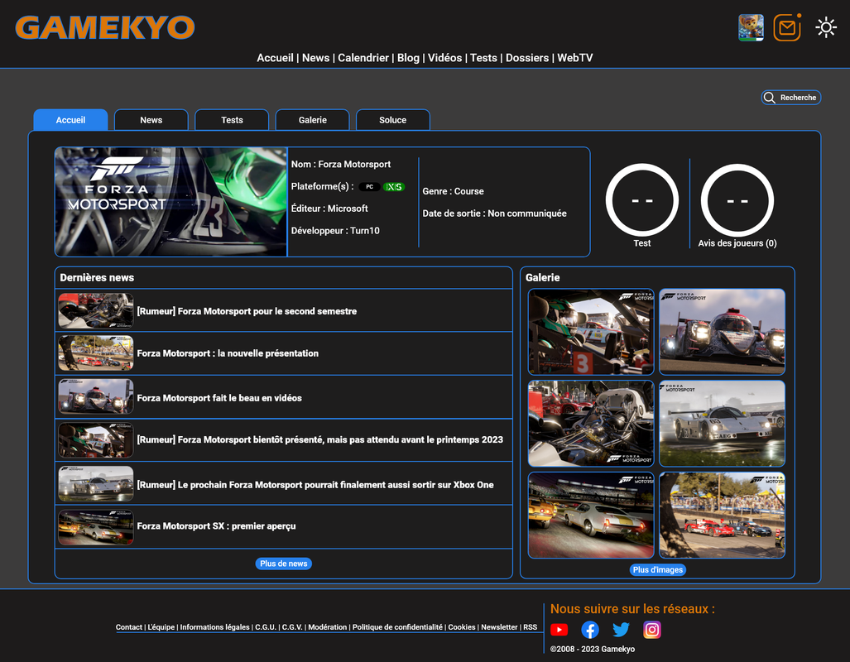Switch to the Accueil game tab
Viewport: 850px width, 662px height.
click(x=70, y=120)
